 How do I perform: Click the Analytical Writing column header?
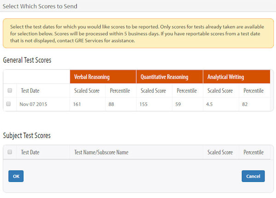point(225,77)
